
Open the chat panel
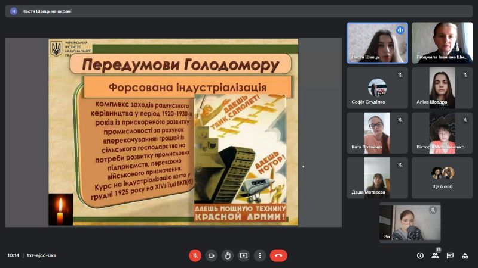click(x=450, y=255)
